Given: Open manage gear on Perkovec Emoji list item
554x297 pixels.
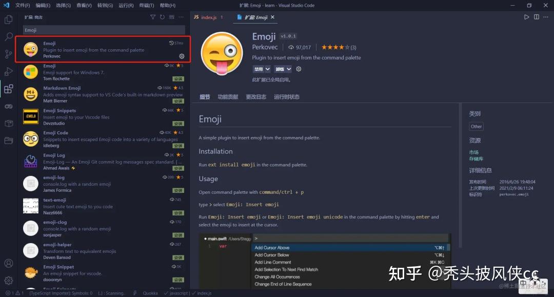Looking at the screenshot, I should coord(182,56).
